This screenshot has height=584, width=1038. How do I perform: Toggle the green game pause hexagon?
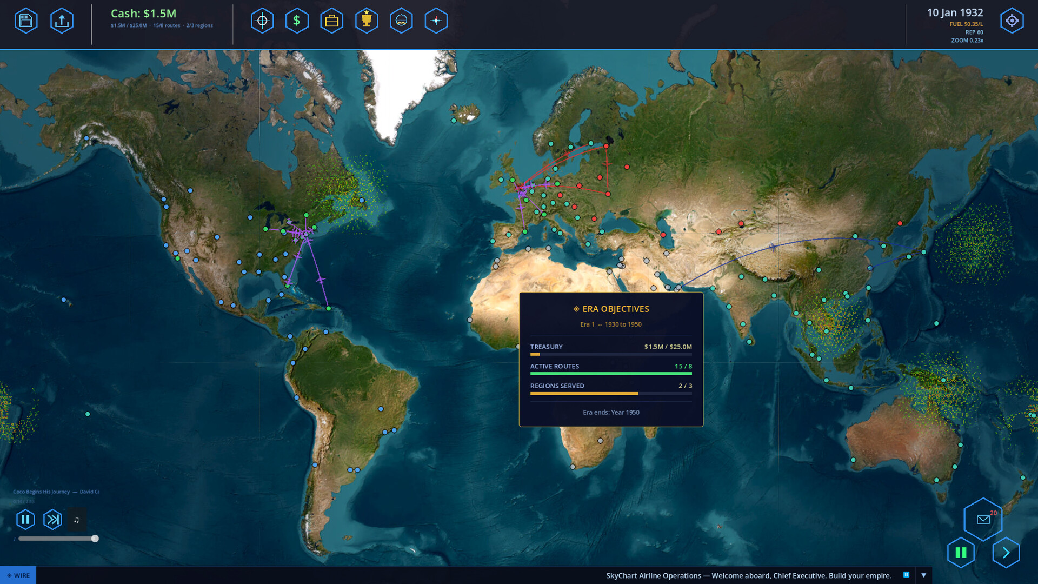pyautogui.click(x=961, y=553)
